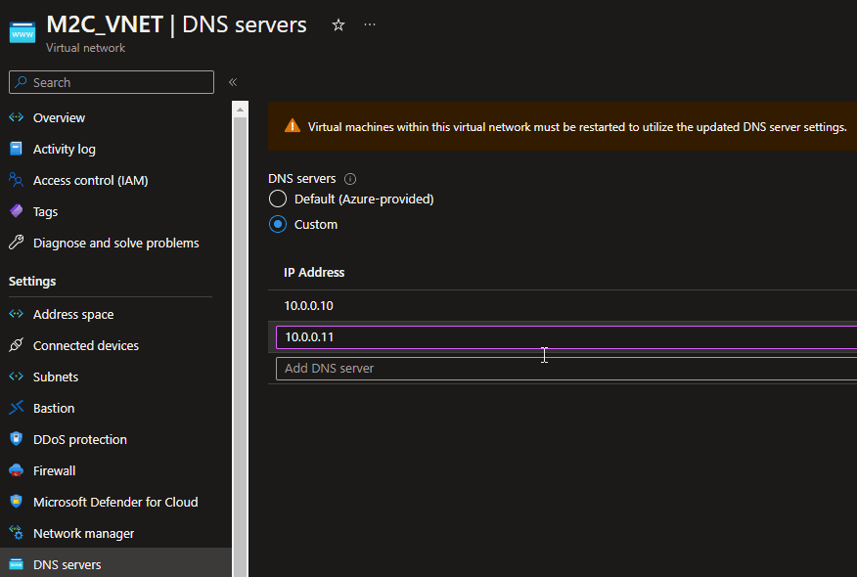Open the Subnets page

[x=56, y=377]
